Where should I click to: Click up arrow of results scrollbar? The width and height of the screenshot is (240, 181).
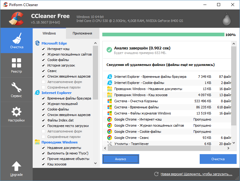pos(234,44)
